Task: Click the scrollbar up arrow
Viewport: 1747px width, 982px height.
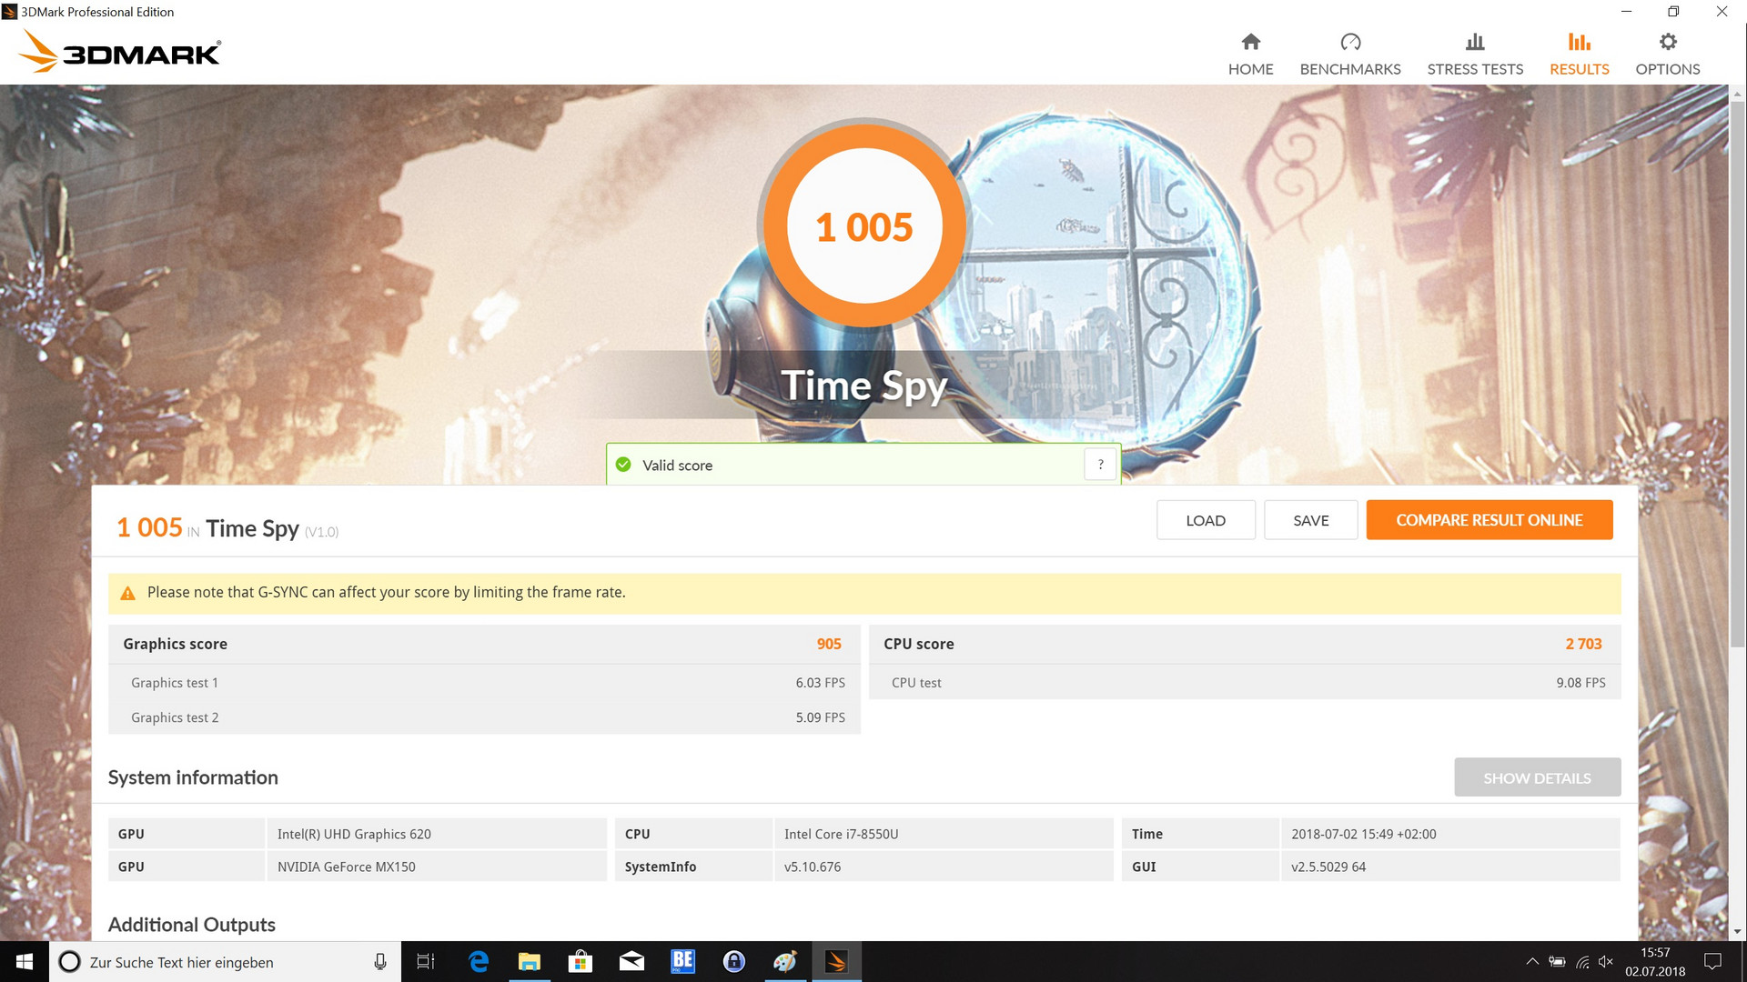Action: click(x=1737, y=93)
